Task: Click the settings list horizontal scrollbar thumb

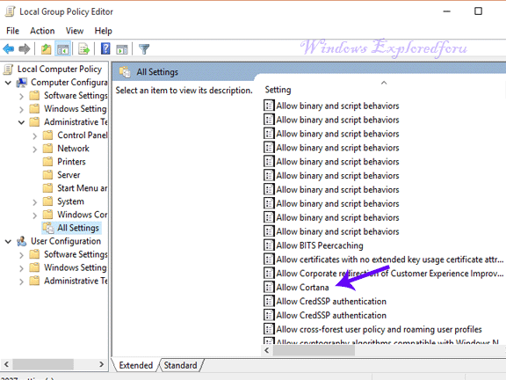Action: (x=314, y=350)
